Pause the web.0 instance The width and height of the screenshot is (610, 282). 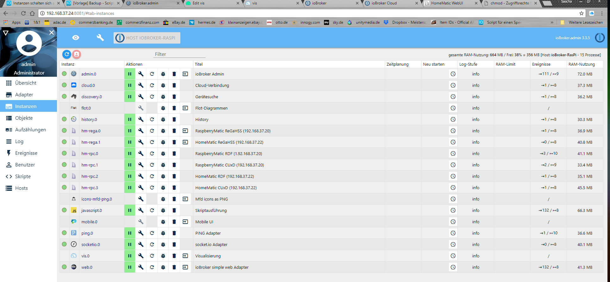(130, 267)
